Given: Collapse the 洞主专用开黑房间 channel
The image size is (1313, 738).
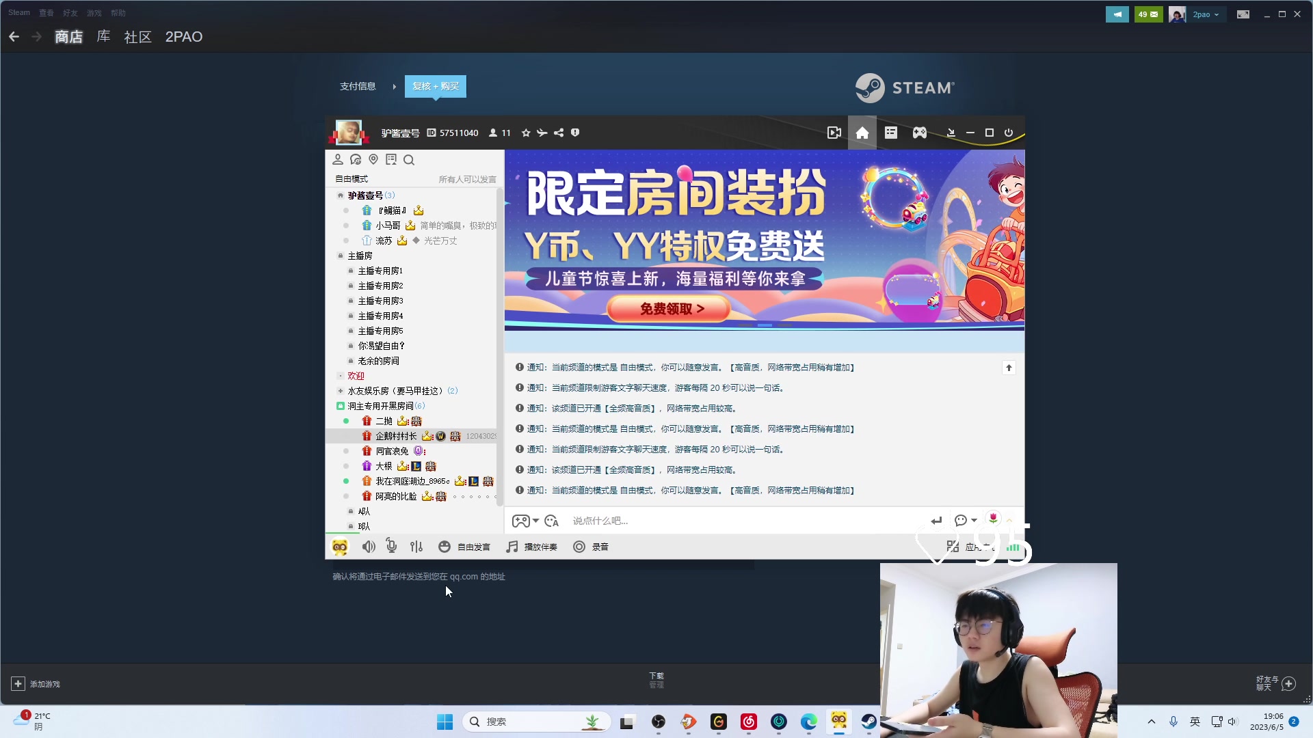Looking at the screenshot, I should pyautogui.click(x=341, y=406).
